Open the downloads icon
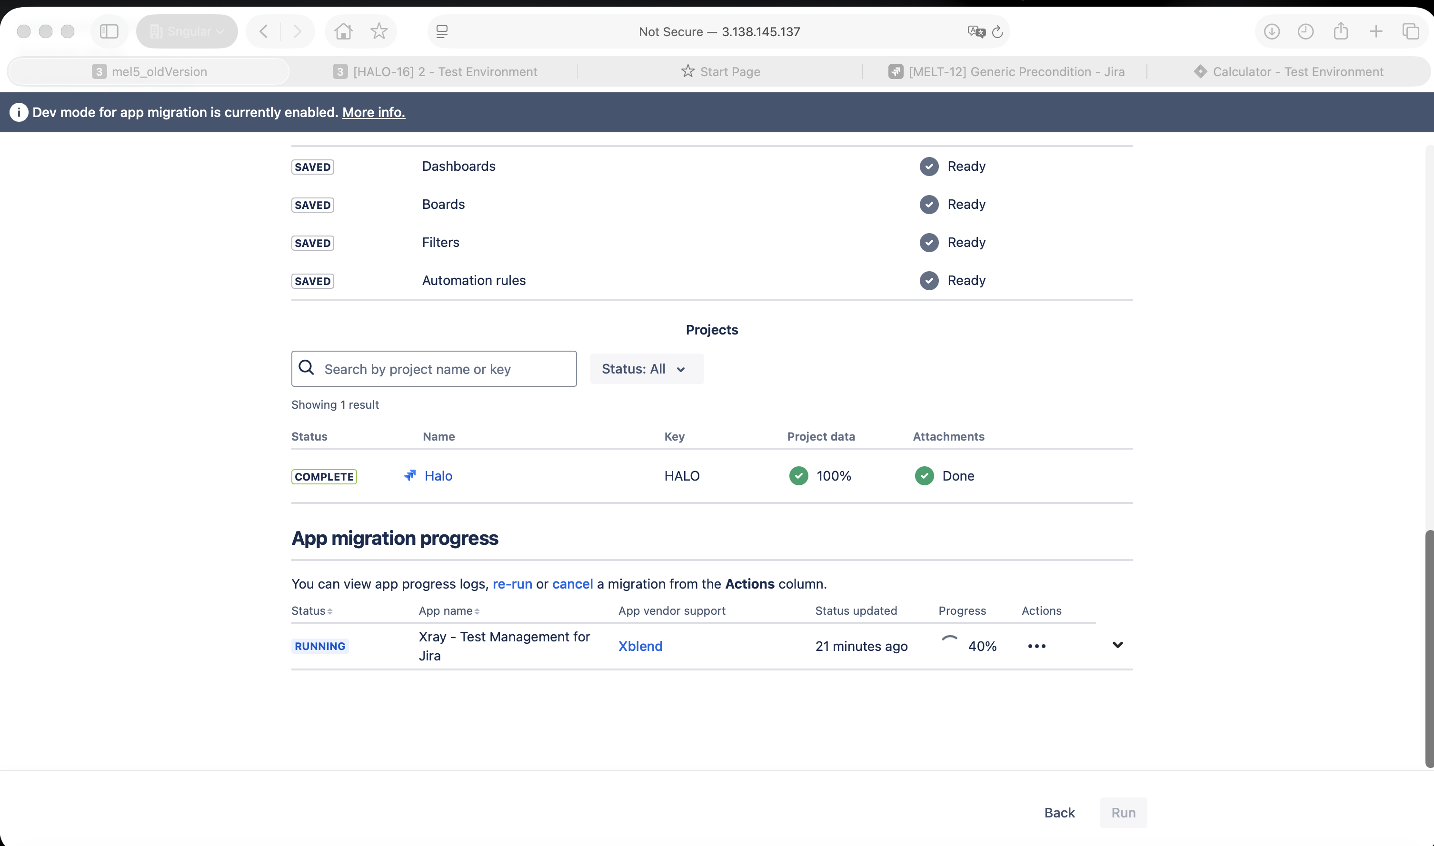This screenshot has width=1434, height=846. [1272, 31]
